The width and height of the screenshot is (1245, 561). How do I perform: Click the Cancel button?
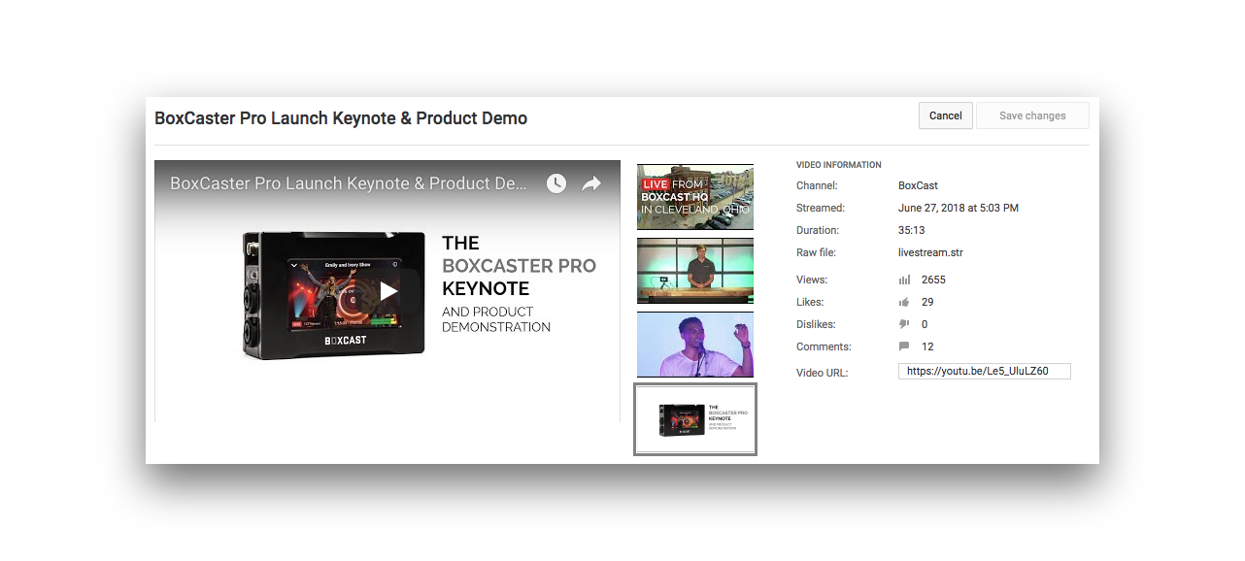point(945,115)
